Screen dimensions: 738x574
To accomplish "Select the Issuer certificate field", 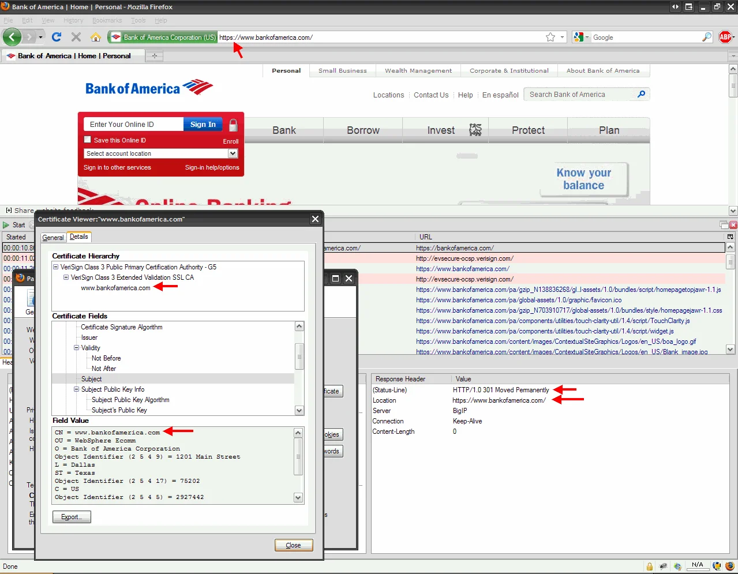I will 89,337.
